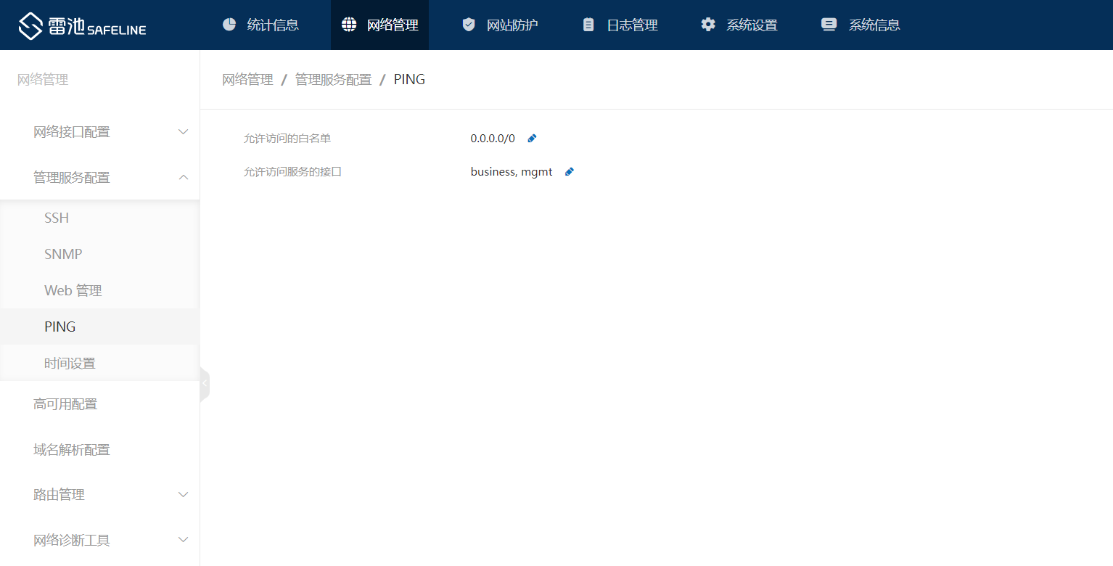
Task: Click the gear icon on 系统设置 tab
Action: (707, 24)
